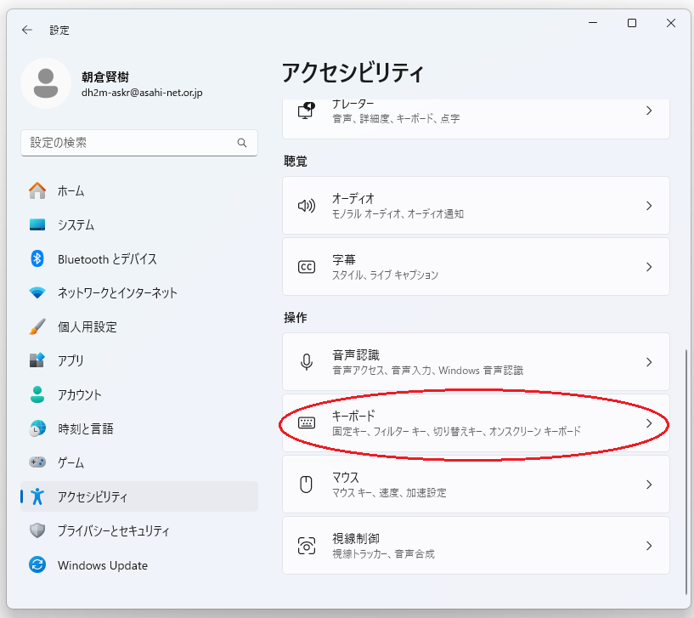This screenshot has height=618, width=694.
Task: Click 視線トラッカー、音声合成 description text
Action: click(x=384, y=553)
